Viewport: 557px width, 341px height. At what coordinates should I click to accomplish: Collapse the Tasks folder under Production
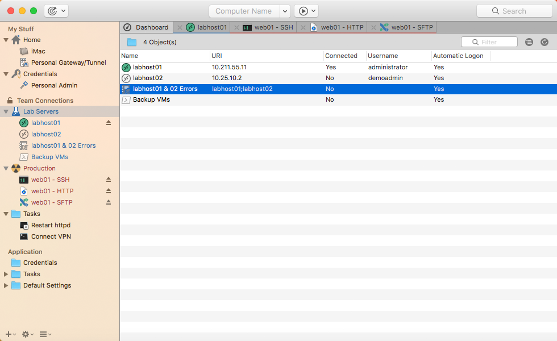pyautogui.click(x=6, y=214)
